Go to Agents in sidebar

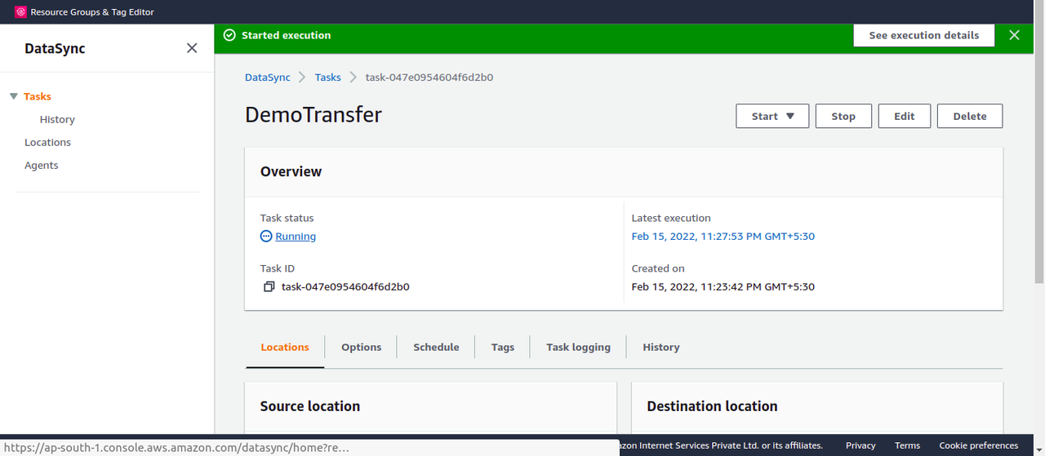click(x=41, y=165)
